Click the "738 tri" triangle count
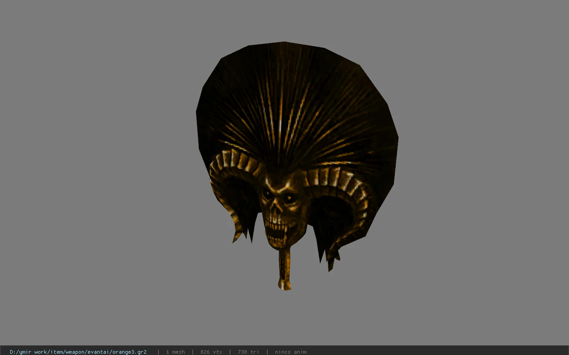This screenshot has width=569, height=355. click(x=248, y=352)
